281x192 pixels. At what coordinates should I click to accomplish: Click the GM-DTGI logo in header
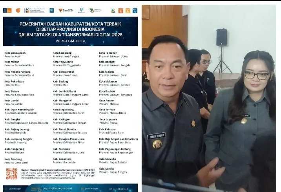[x=65, y=10]
